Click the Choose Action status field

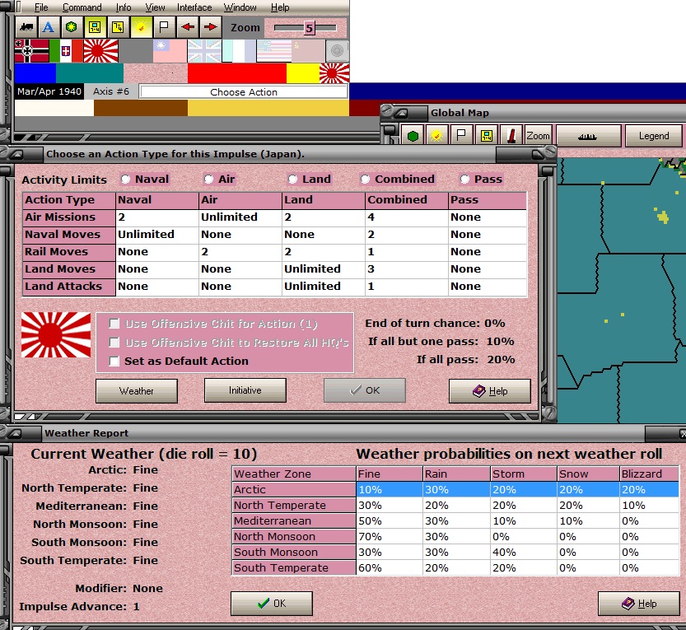point(244,92)
